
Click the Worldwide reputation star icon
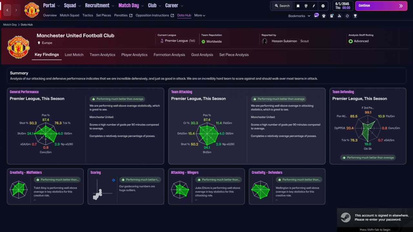click(x=203, y=42)
